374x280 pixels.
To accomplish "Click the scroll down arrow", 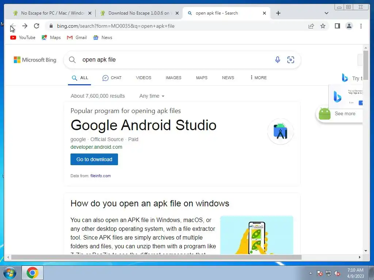I will [366, 251].
